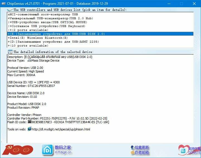
Task: Select the (10 ports available) row
Action: click(100, 46)
